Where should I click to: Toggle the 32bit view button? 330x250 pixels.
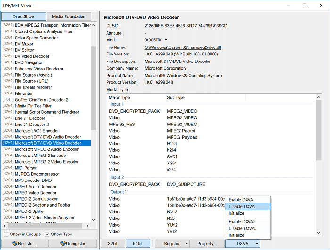(113, 244)
